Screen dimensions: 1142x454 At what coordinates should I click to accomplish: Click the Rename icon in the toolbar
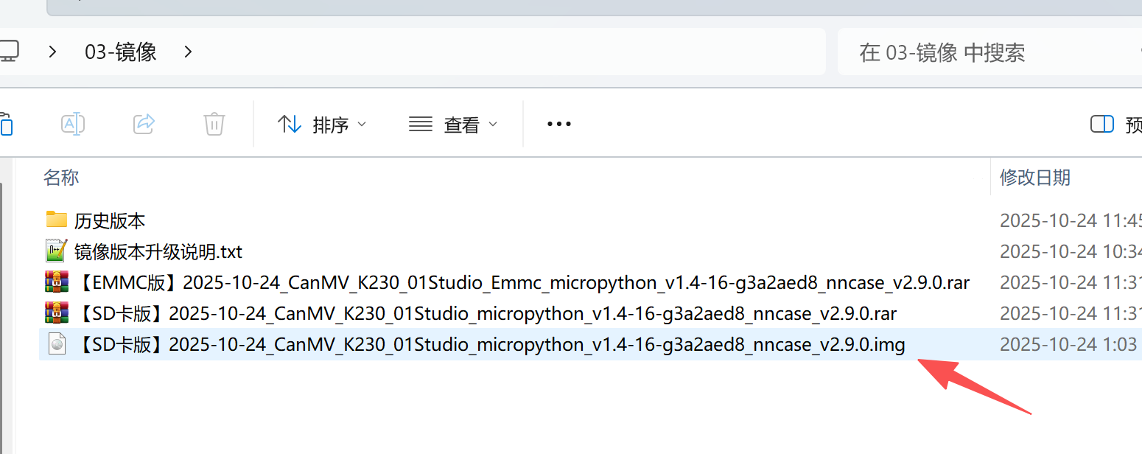point(73,124)
